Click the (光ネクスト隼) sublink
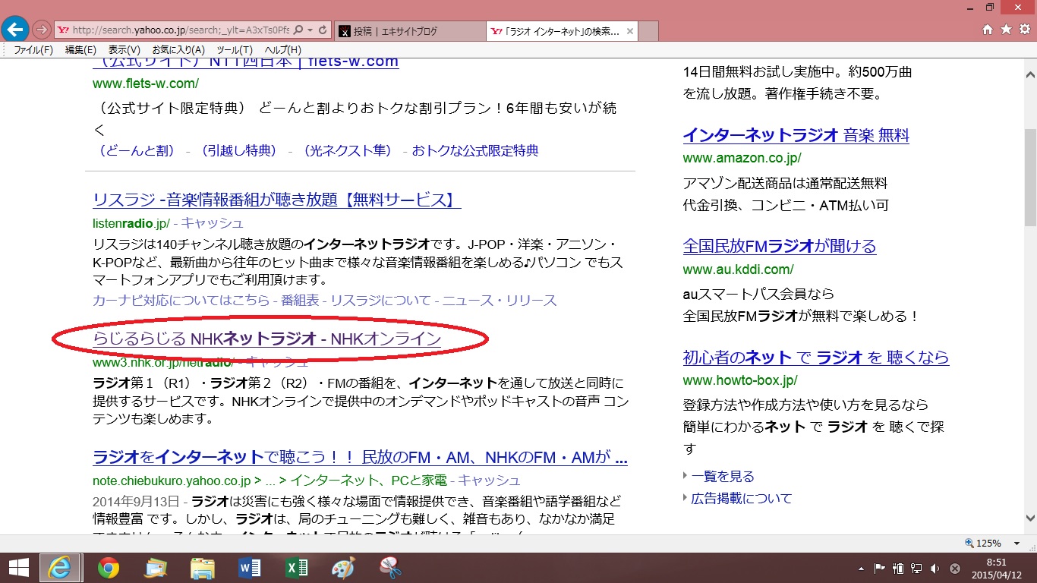 pos(346,150)
